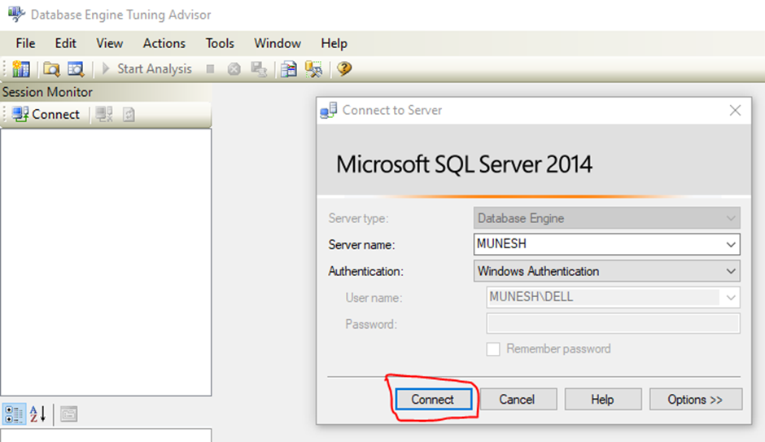This screenshot has height=442, width=765.
Task: Sort properties alphabetically with the A-Z icon
Action: click(38, 414)
